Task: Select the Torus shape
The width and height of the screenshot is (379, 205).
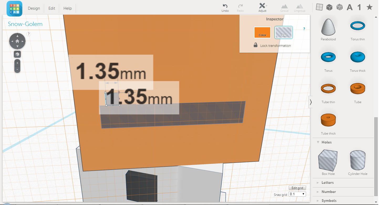Action: click(x=328, y=61)
